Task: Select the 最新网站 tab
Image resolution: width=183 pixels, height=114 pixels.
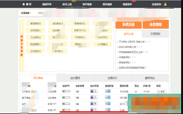Action: click(x=150, y=78)
